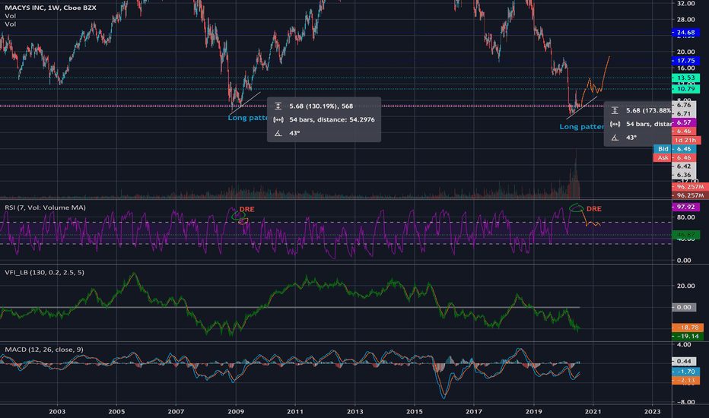Click the Ask price label

coord(663,158)
